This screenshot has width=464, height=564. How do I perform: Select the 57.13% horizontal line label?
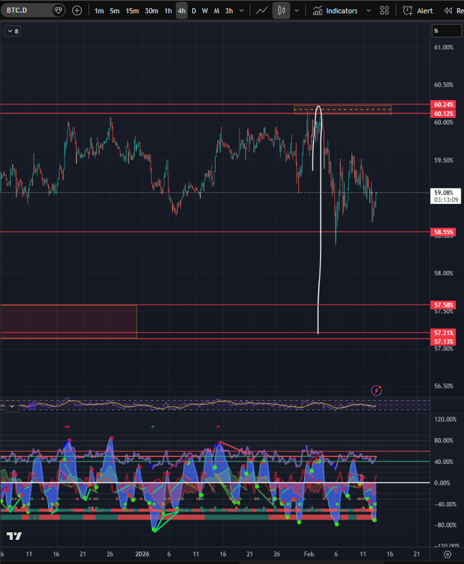coord(443,341)
